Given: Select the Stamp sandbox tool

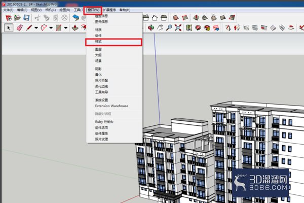Looking at the screenshot, I should [205, 18].
